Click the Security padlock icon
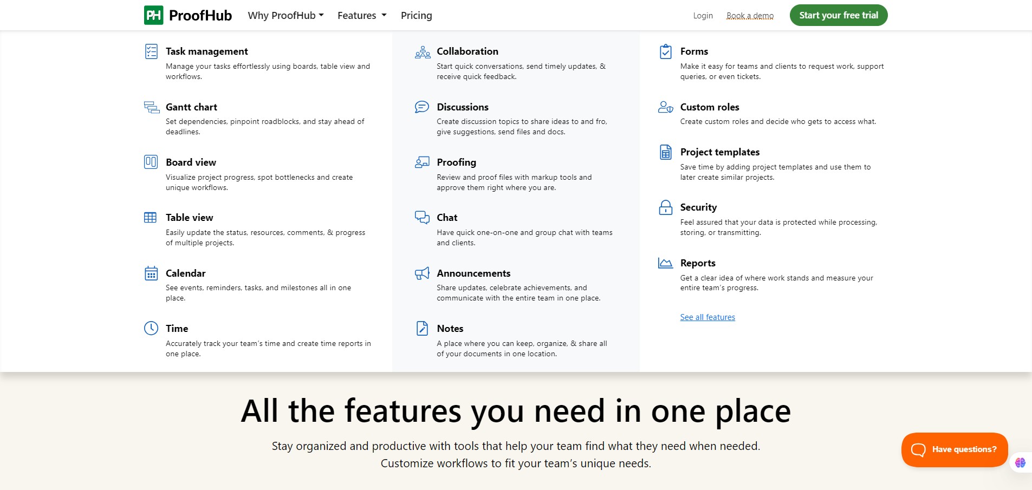 (666, 207)
